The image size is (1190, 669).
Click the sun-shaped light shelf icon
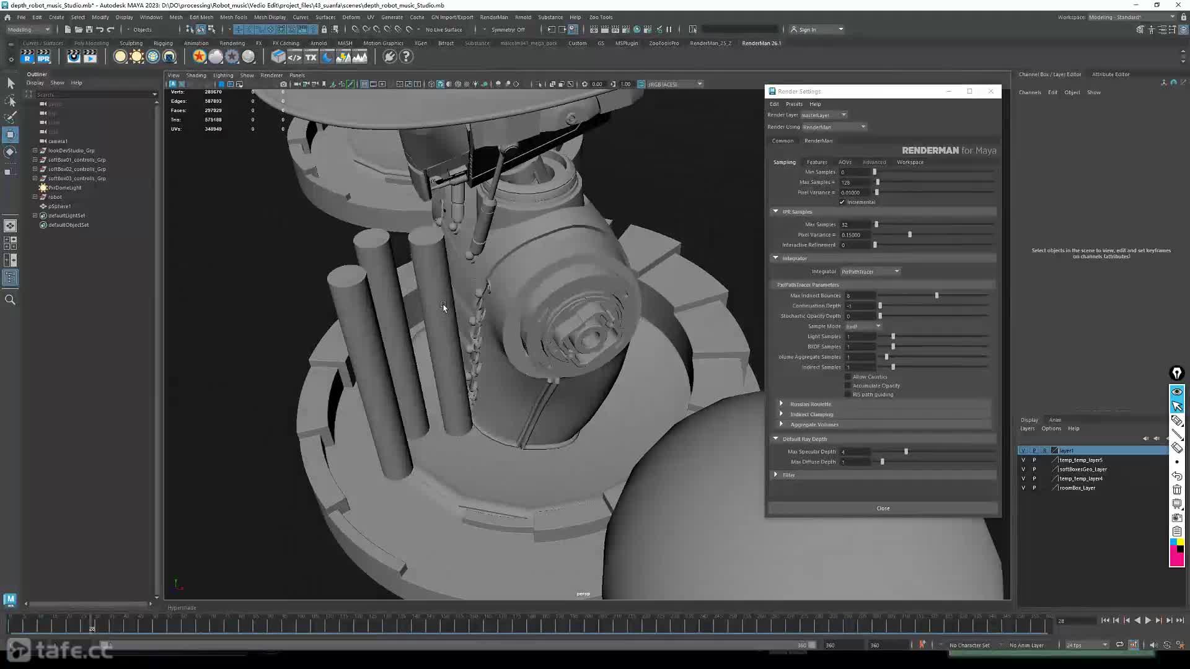coord(136,57)
